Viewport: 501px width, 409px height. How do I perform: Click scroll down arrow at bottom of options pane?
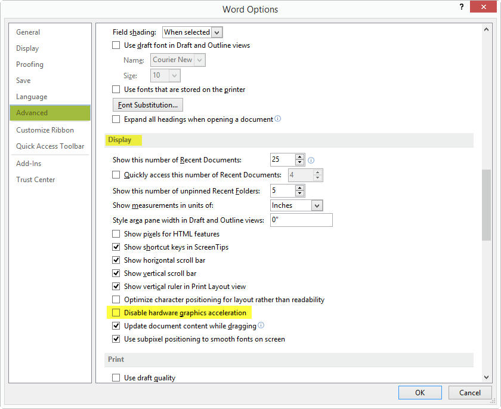[x=486, y=377]
